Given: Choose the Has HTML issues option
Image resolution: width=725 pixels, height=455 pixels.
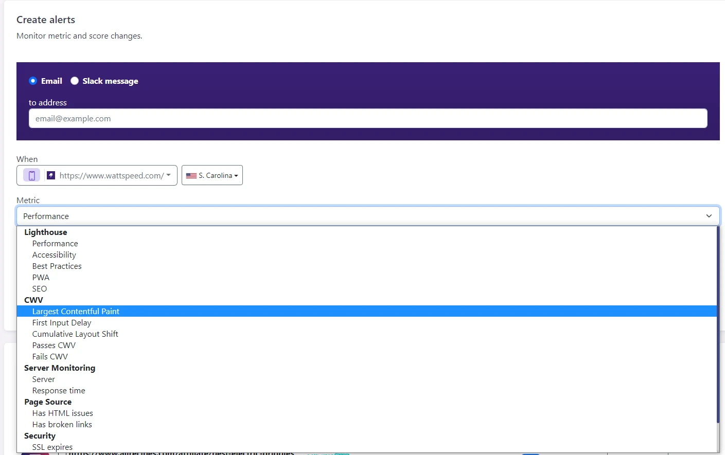Looking at the screenshot, I should point(367,413).
